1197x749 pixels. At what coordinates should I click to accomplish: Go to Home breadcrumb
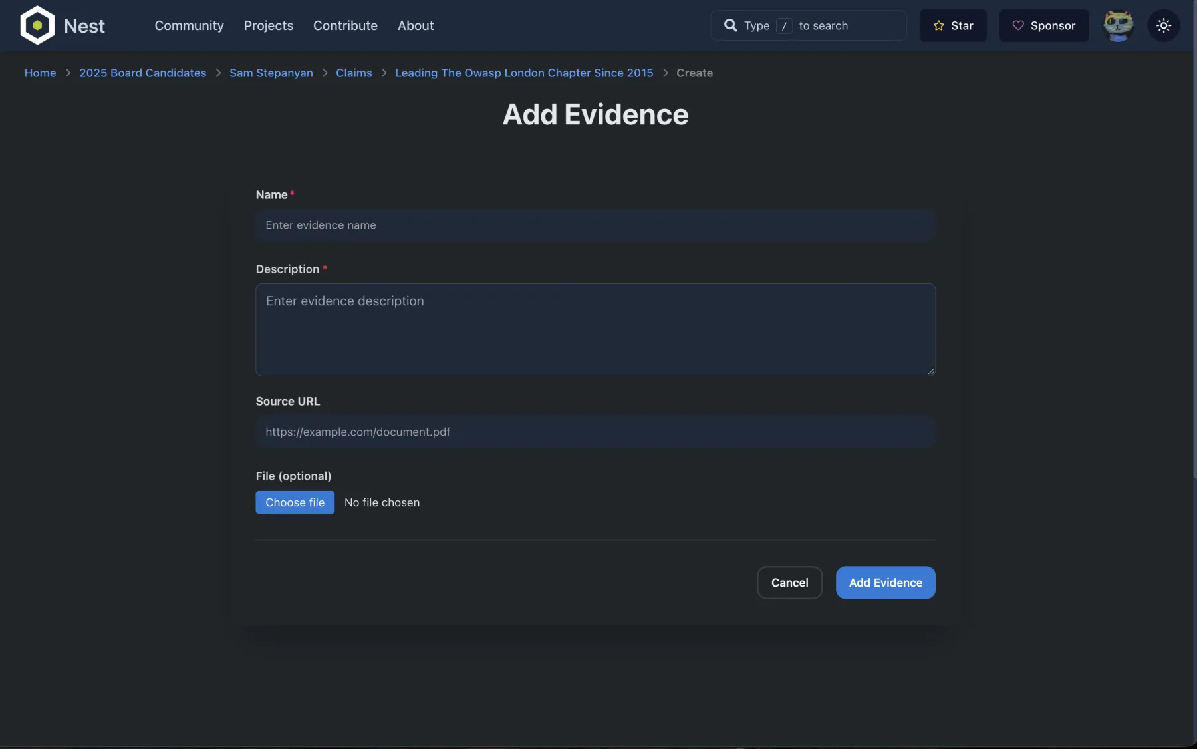40,73
